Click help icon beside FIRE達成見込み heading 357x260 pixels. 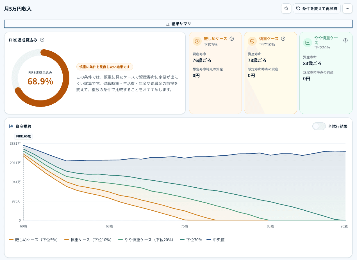pos(42,40)
